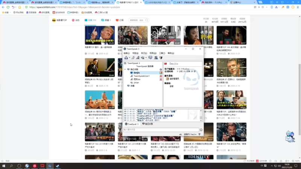Open the dropdown arrow beside the connect icon
The image size is (301, 169).
(x=129, y=58)
